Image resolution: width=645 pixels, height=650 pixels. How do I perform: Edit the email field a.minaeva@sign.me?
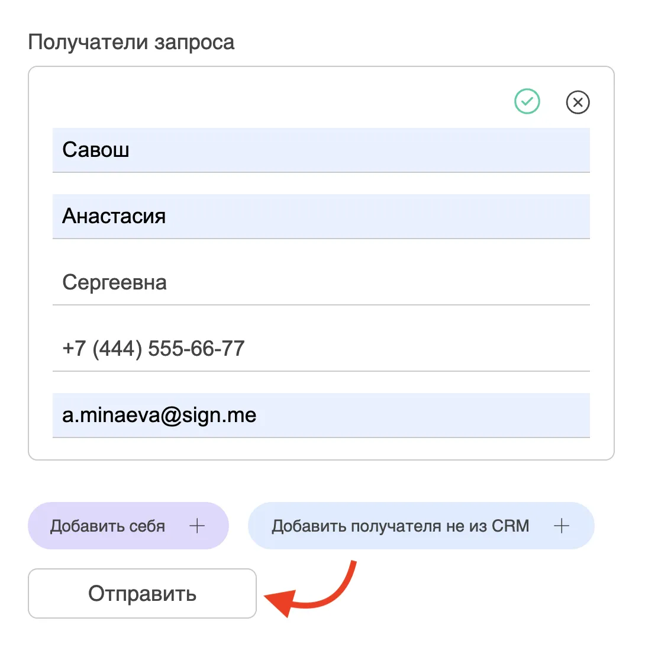point(321,416)
